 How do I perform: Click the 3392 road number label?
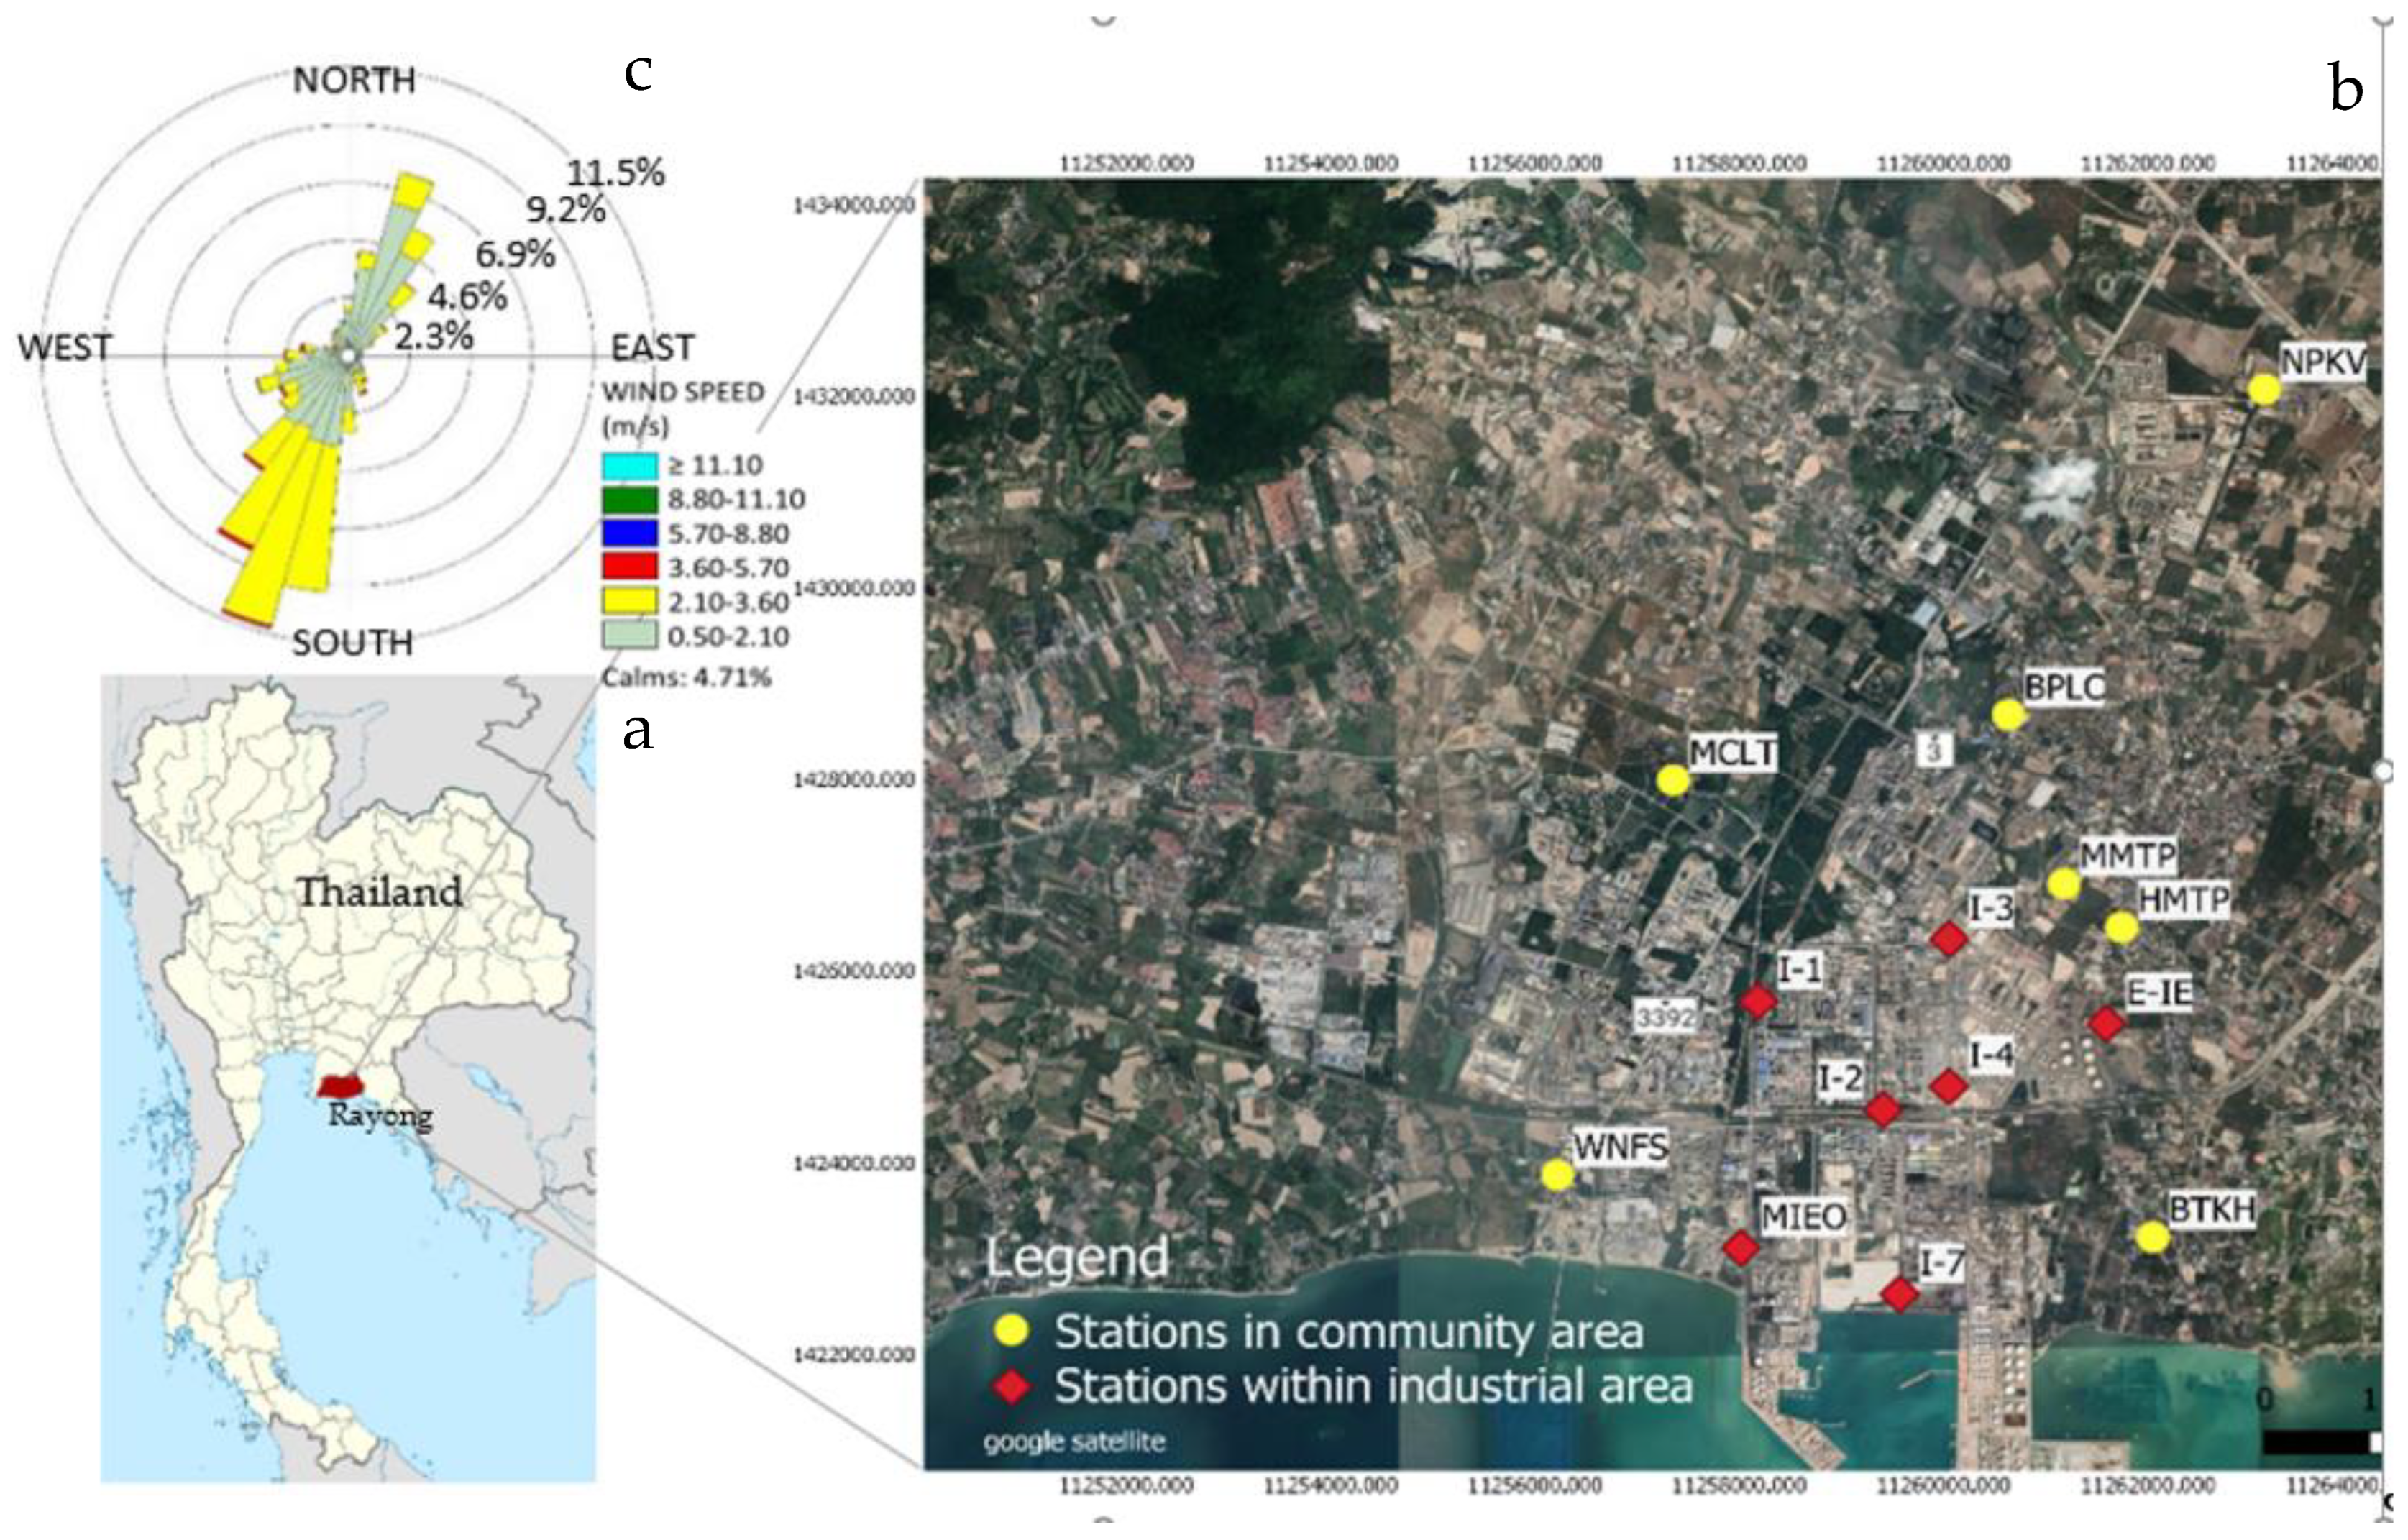click(x=1665, y=1017)
